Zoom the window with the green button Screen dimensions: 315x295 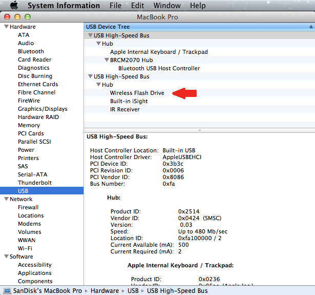click(x=28, y=17)
